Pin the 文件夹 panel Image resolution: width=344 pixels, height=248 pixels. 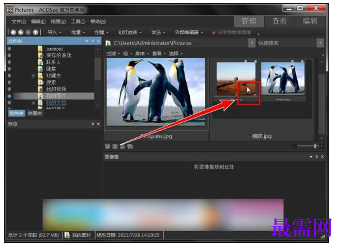pos(93,41)
